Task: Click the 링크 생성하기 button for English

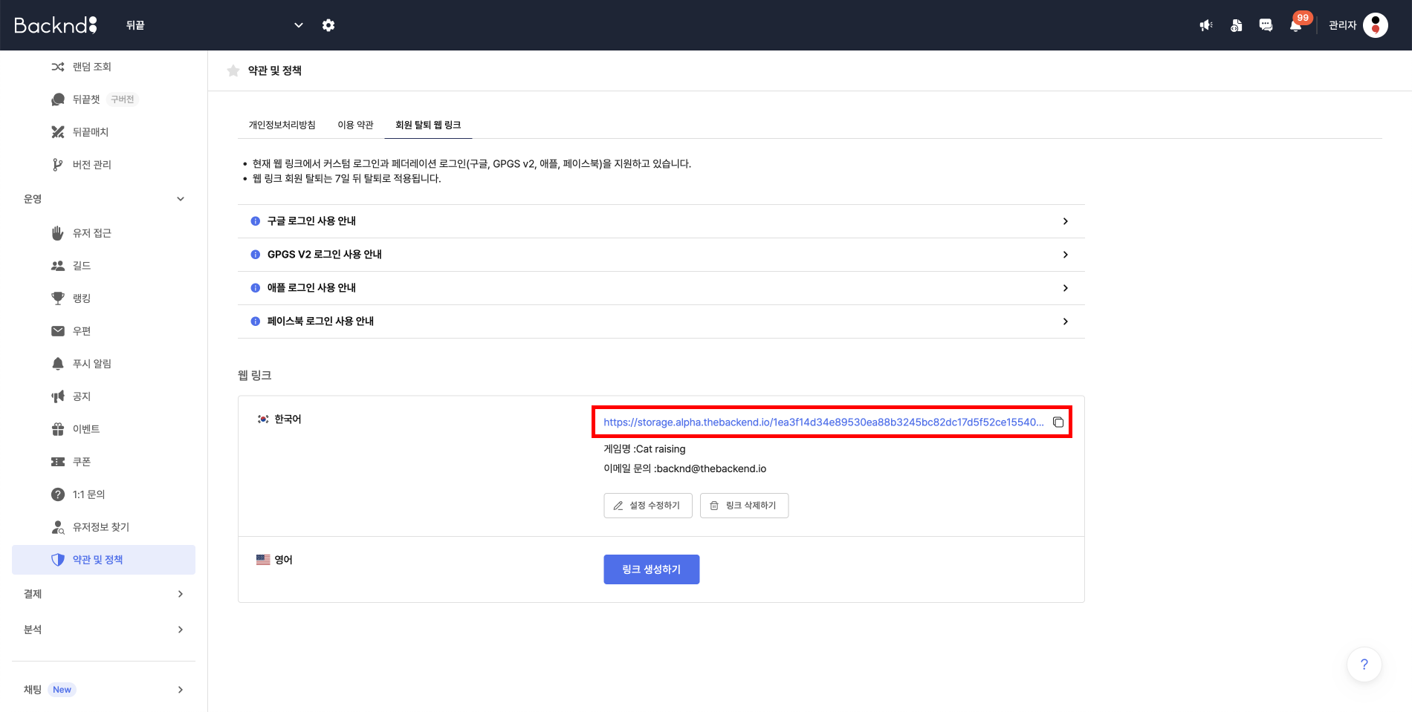Action: (651, 569)
